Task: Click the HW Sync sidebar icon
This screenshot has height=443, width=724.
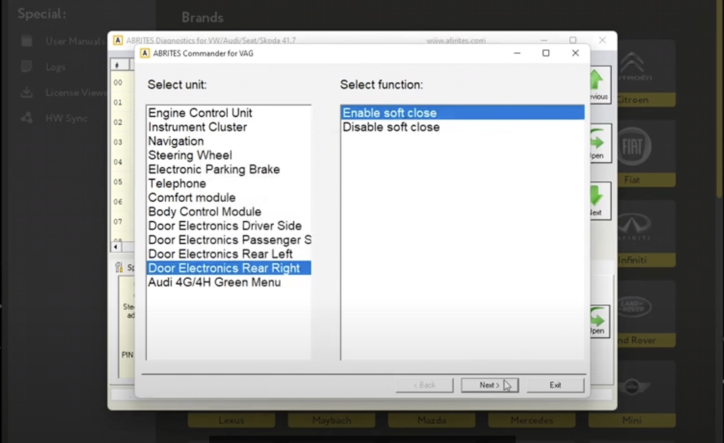Action: click(27, 118)
